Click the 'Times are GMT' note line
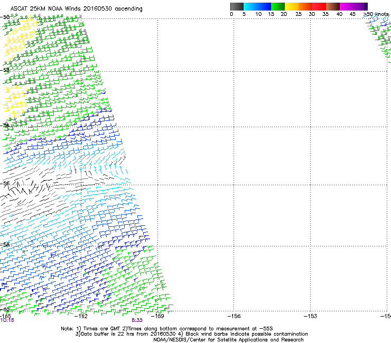 [167, 329]
